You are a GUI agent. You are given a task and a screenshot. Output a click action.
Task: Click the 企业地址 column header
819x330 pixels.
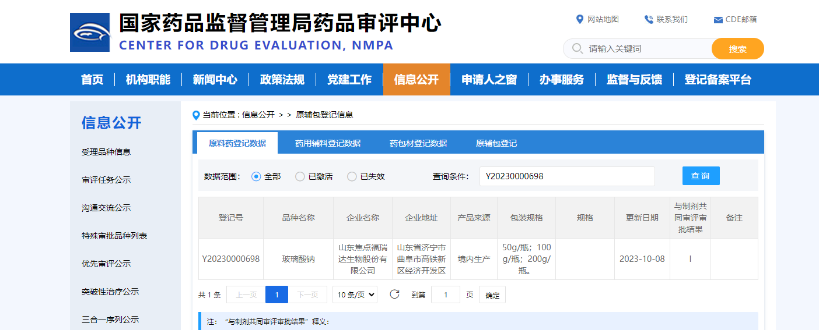[x=422, y=218]
